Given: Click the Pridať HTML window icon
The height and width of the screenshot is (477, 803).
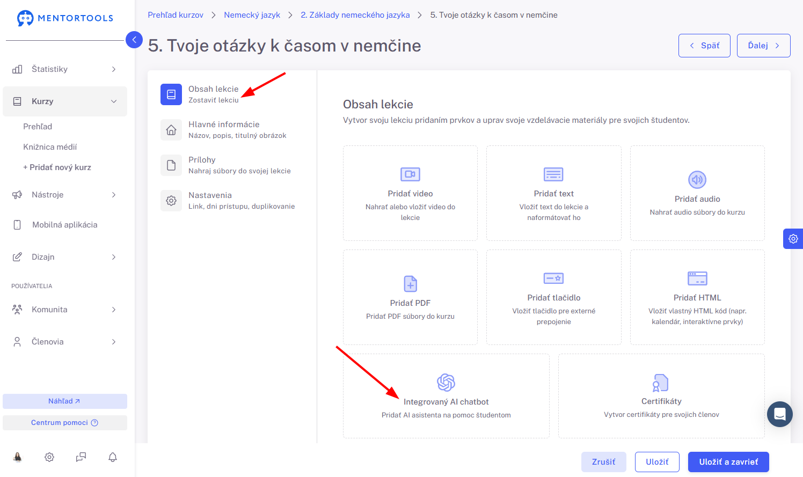Looking at the screenshot, I should pyautogui.click(x=697, y=278).
